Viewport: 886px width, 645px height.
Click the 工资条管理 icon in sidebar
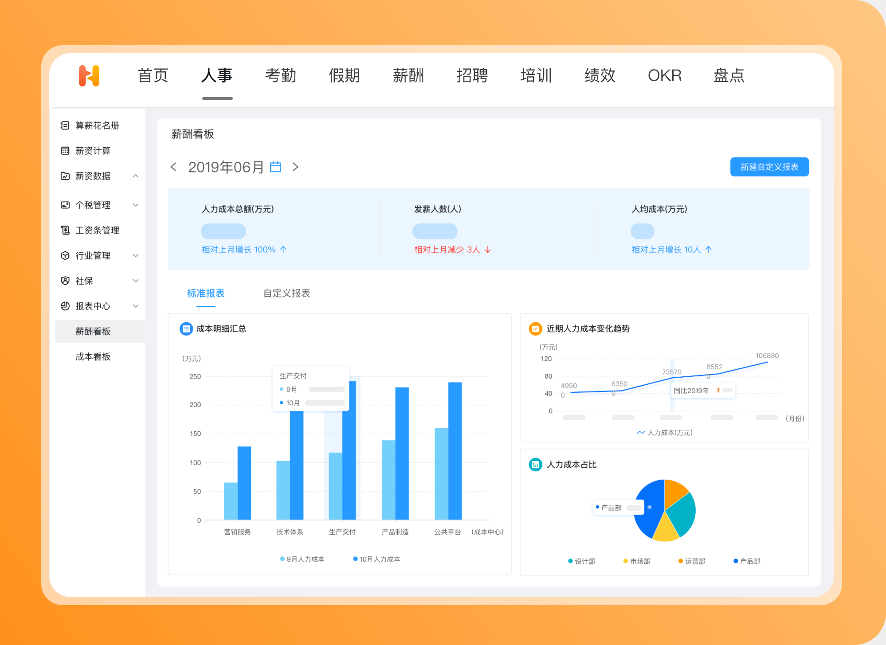pos(65,230)
